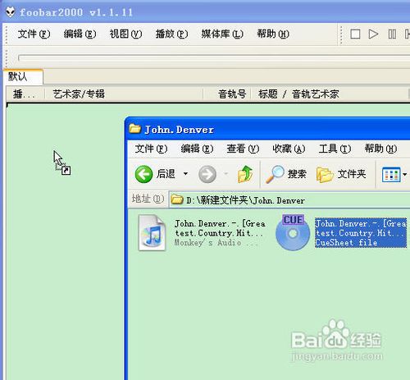The height and width of the screenshot is (380, 410).
Task: Open the foobar2000 视图(V) menu
Action: pyautogui.click(x=125, y=34)
